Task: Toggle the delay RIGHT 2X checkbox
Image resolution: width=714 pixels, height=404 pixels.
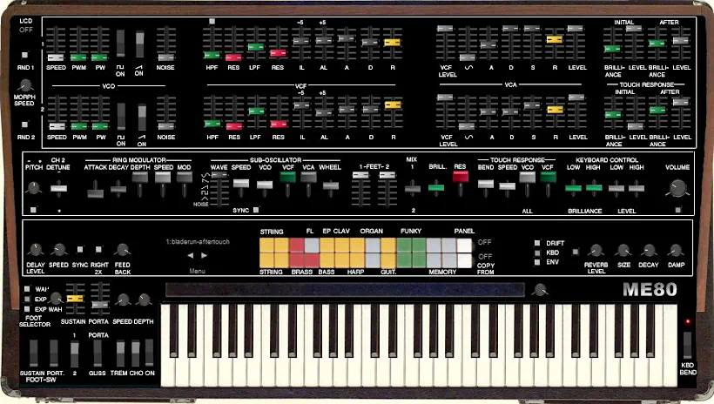Action: (98, 249)
